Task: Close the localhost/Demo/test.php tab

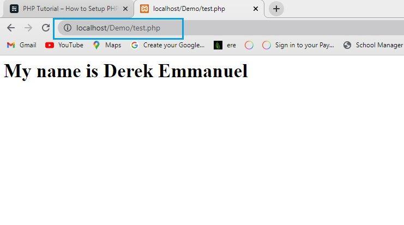Action: pos(256,9)
